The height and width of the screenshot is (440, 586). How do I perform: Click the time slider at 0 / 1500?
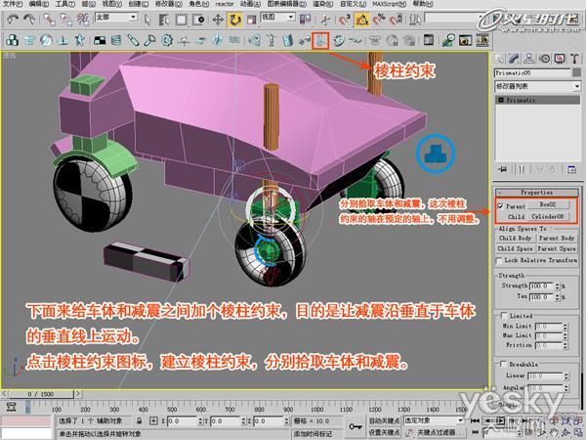click(41, 394)
